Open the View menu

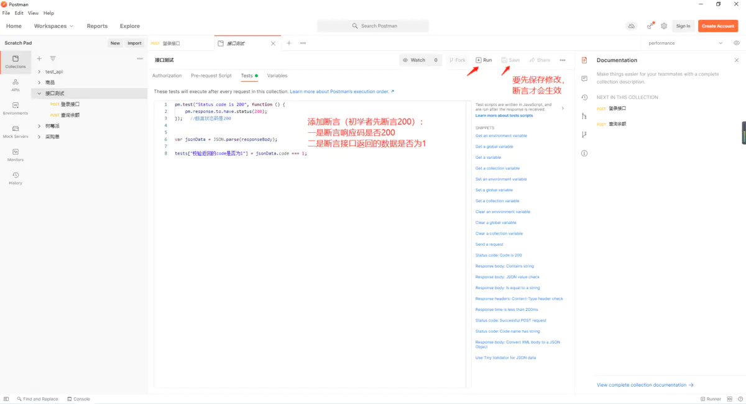tap(33, 13)
